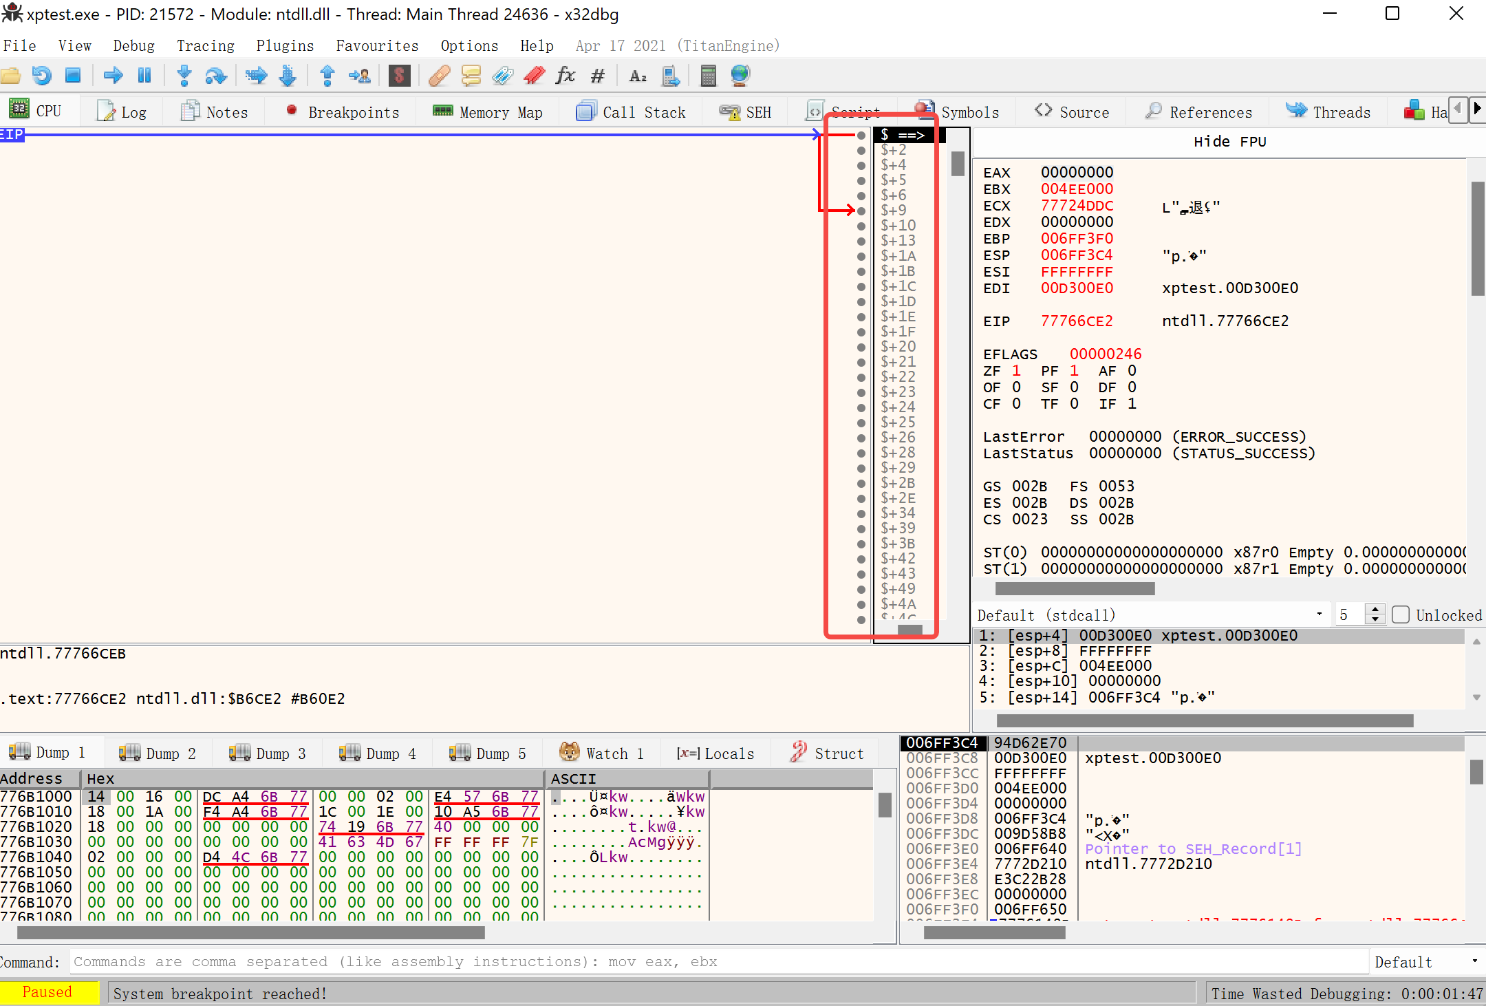Viewport: 1486px width, 1006px height.
Task: Click the tab overflow arrow to reveal hidden tabs
Action: pyautogui.click(x=1478, y=109)
